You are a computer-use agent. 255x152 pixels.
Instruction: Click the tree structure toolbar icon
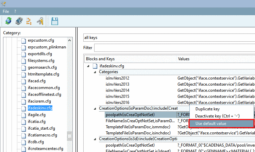(29, 21)
